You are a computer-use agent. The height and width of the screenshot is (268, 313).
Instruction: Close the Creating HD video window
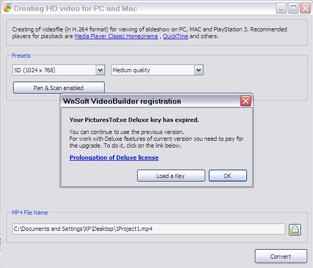(x=306, y=8)
